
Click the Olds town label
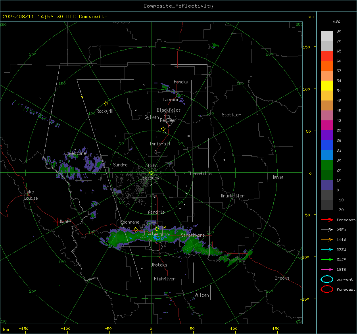click(151, 166)
